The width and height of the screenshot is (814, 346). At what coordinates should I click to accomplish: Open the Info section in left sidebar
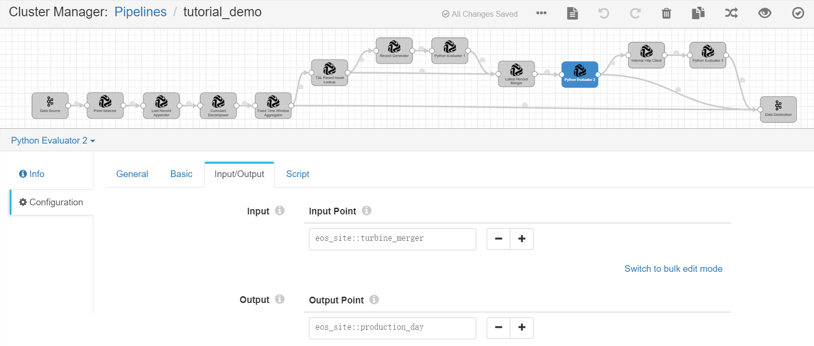click(32, 174)
